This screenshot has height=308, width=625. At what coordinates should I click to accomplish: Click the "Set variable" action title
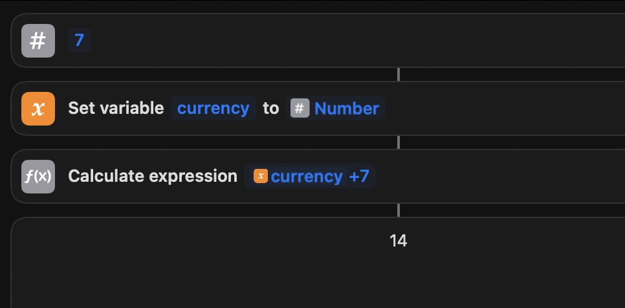click(116, 108)
